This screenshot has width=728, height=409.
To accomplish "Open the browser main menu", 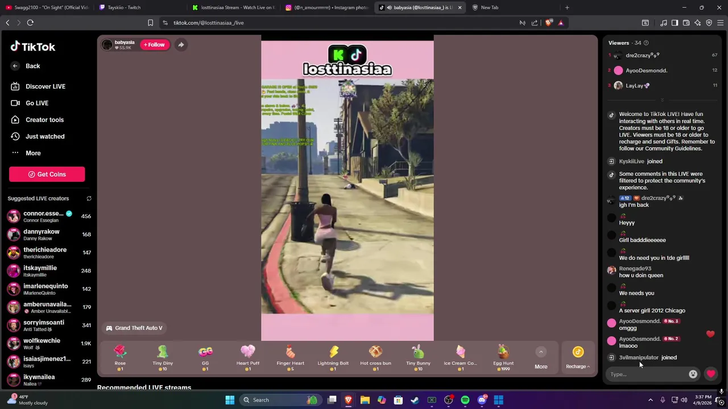I will tap(721, 23).
